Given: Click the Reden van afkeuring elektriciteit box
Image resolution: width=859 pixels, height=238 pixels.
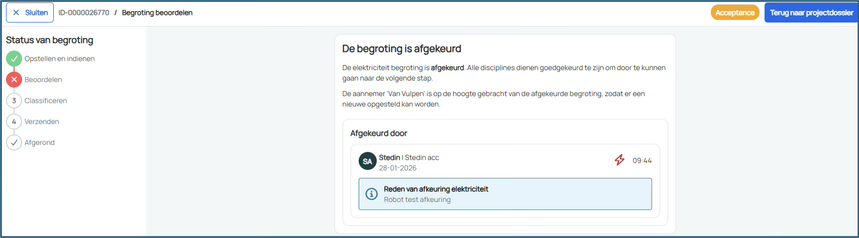Looking at the screenshot, I should 505,194.
